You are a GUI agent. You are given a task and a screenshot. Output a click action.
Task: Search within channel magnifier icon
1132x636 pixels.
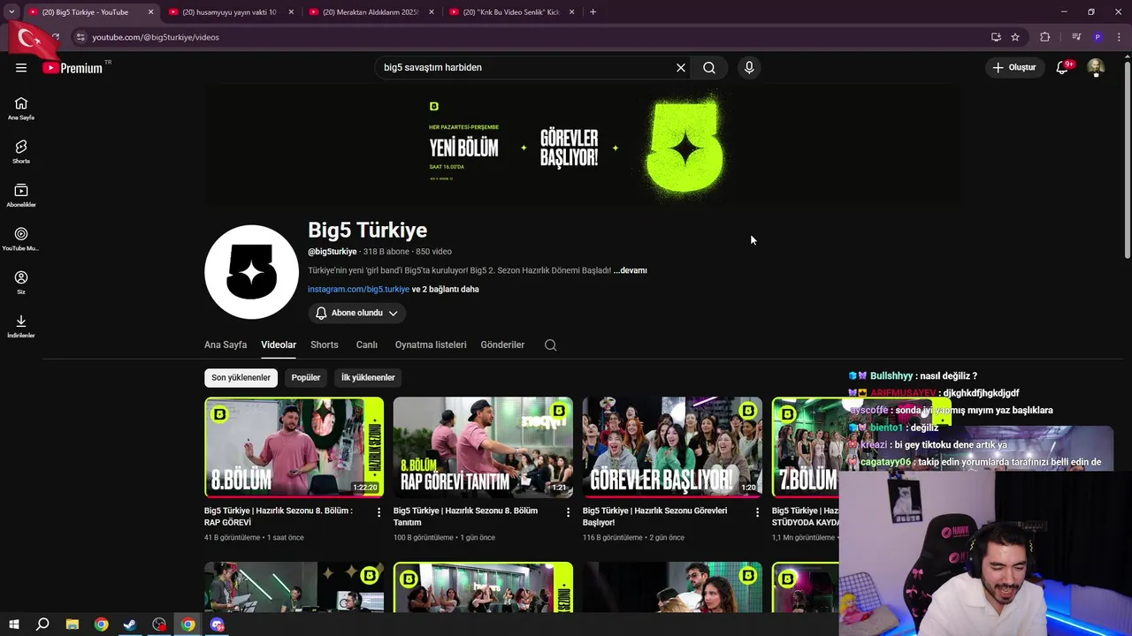550,344
